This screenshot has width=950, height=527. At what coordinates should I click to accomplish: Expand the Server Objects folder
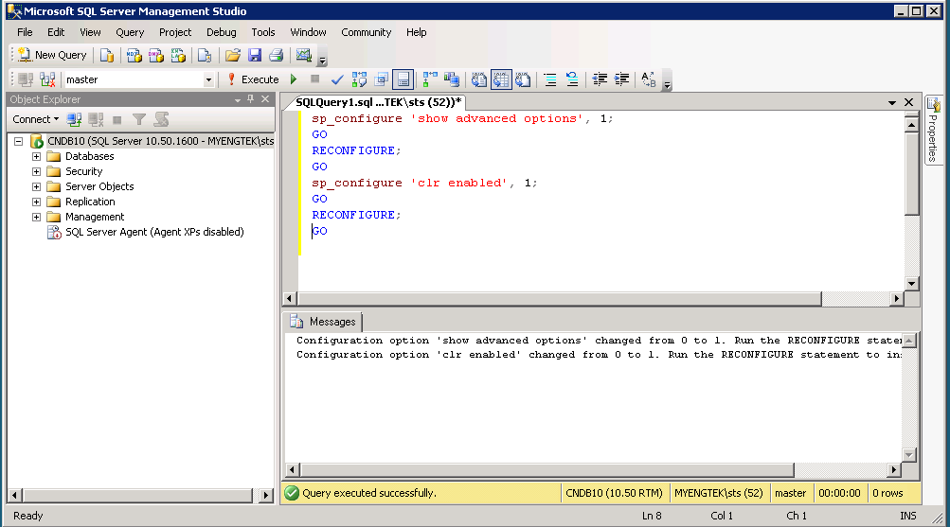pyautogui.click(x=36, y=186)
